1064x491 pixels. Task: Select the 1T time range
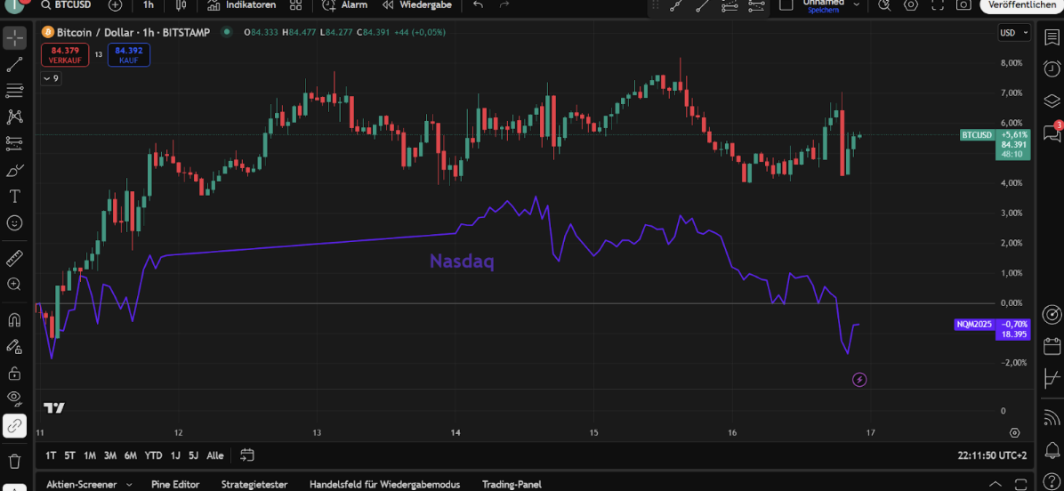pyautogui.click(x=51, y=455)
